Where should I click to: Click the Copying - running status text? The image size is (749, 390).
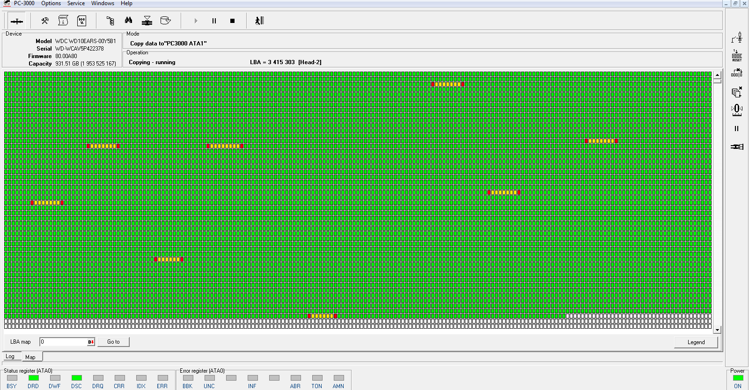[152, 62]
